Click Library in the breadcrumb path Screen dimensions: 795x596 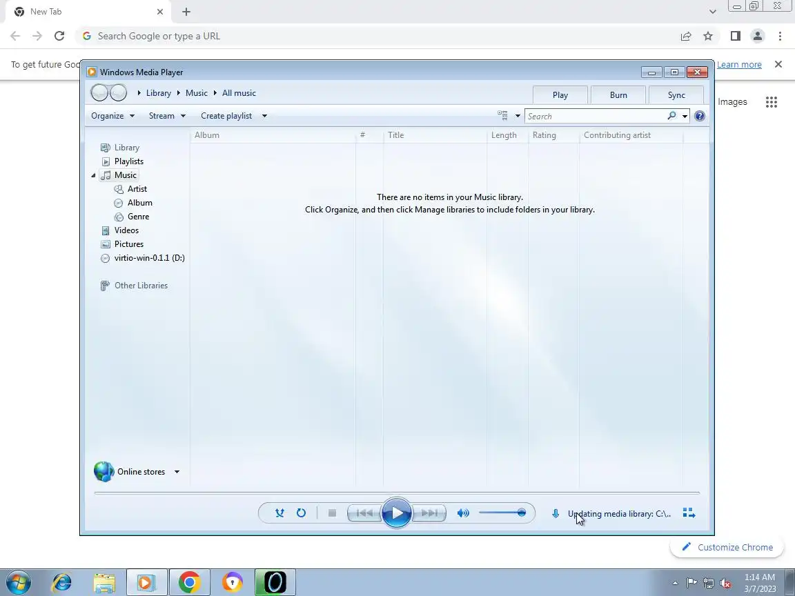(158, 92)
